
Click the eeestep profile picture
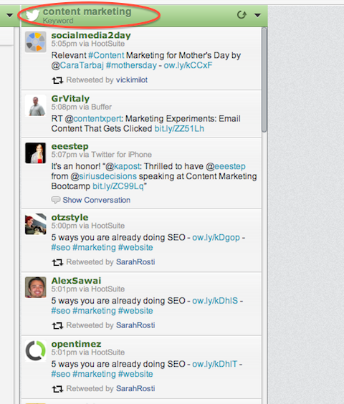pyautogui.click(x=36, y=153)
